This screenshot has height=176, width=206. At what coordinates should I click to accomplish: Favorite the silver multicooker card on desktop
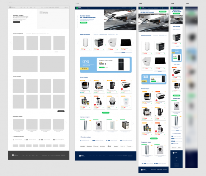pos(90,81)
